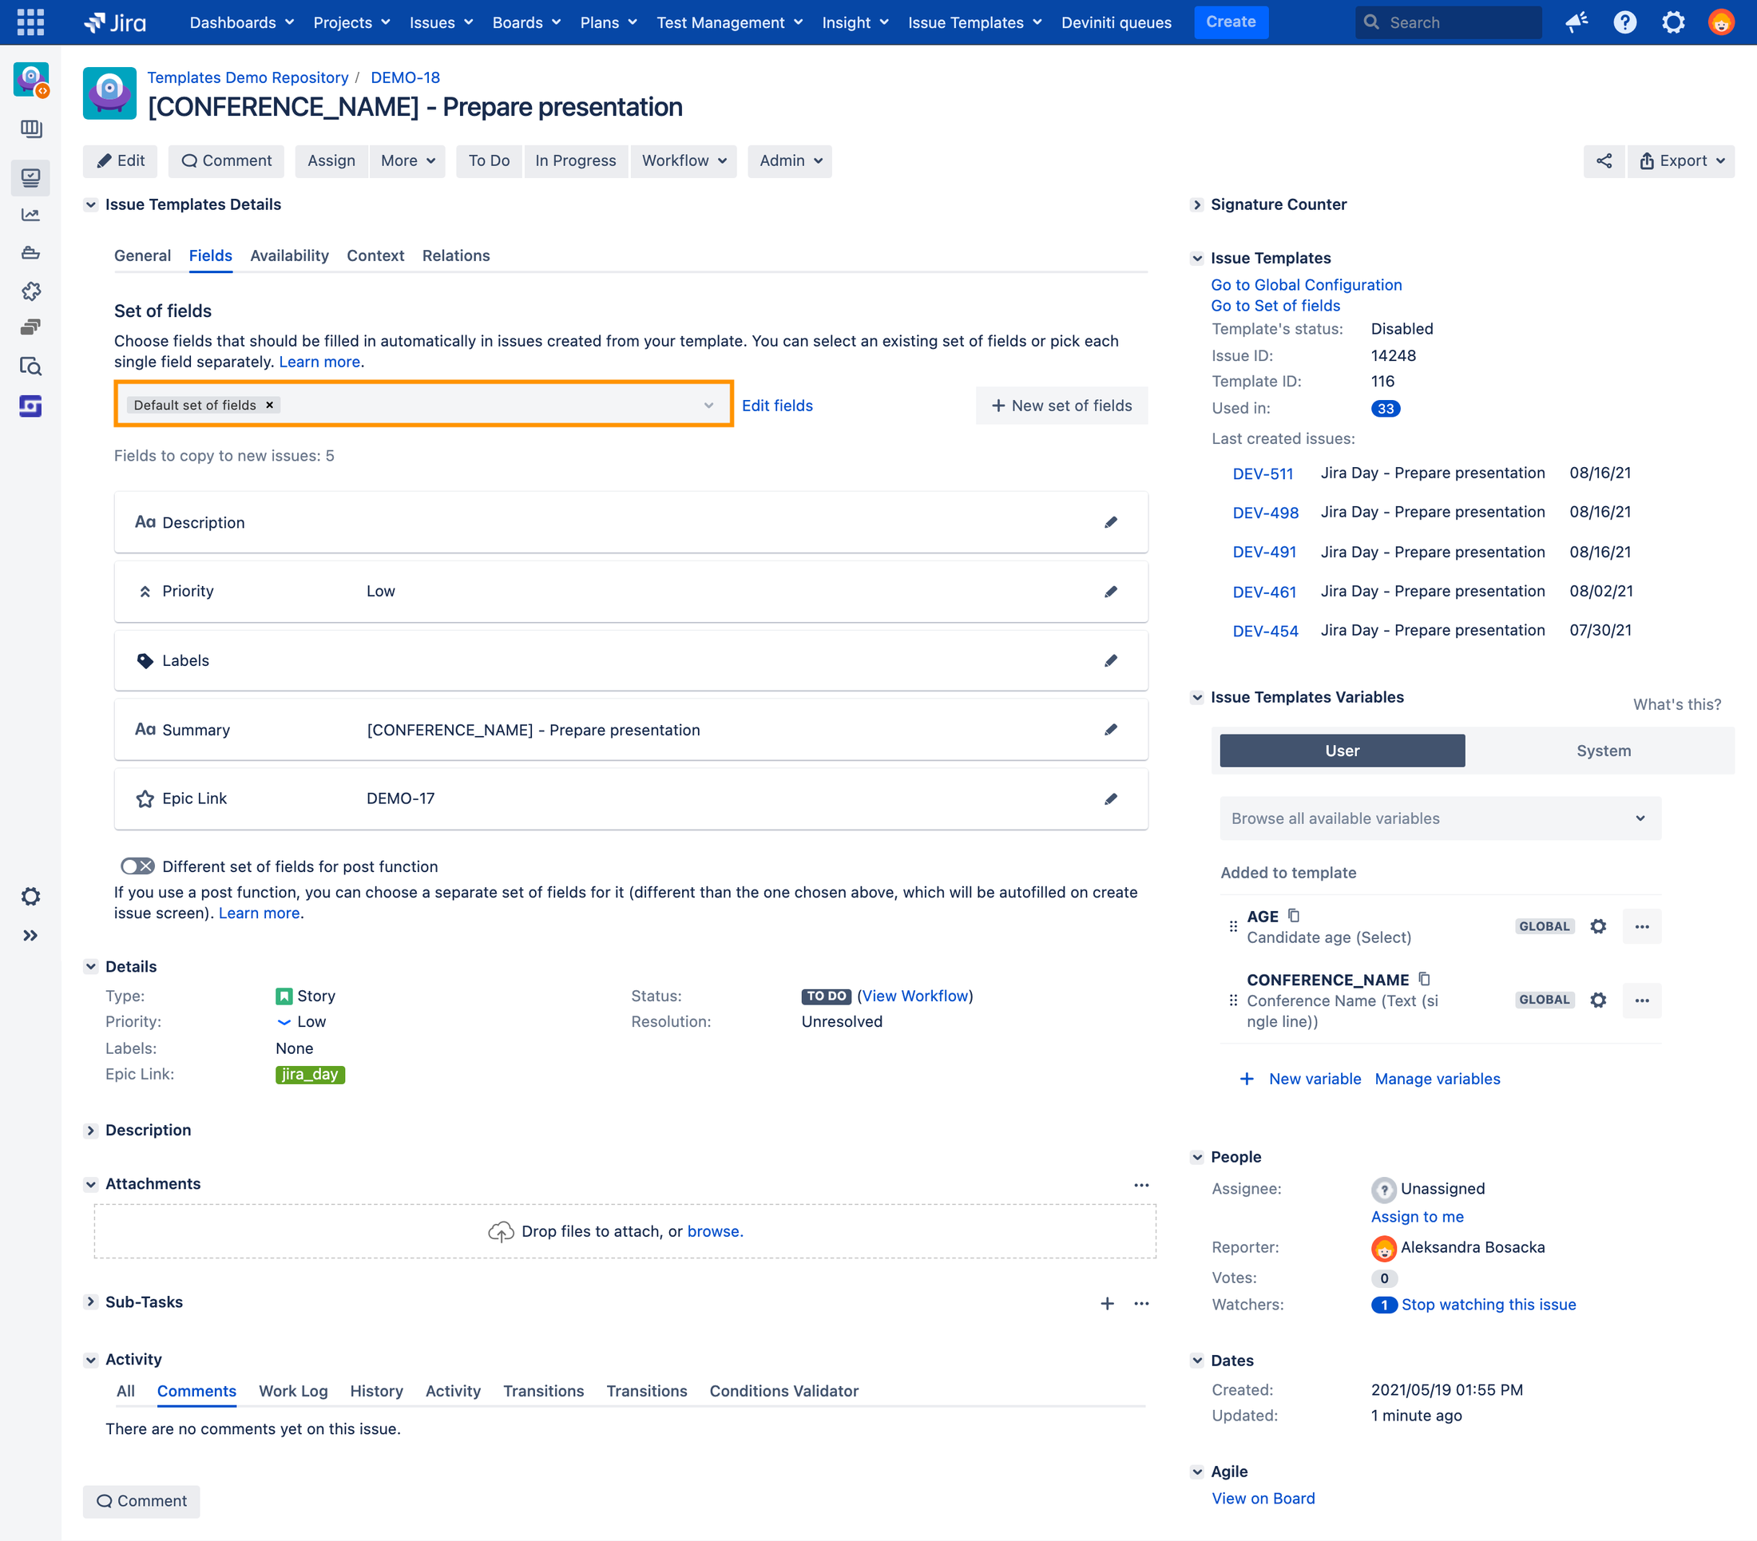Toggle different set of fields for post function
Screen dimensions: 1757x1541
pyautogui.click(x=137, y=866)
